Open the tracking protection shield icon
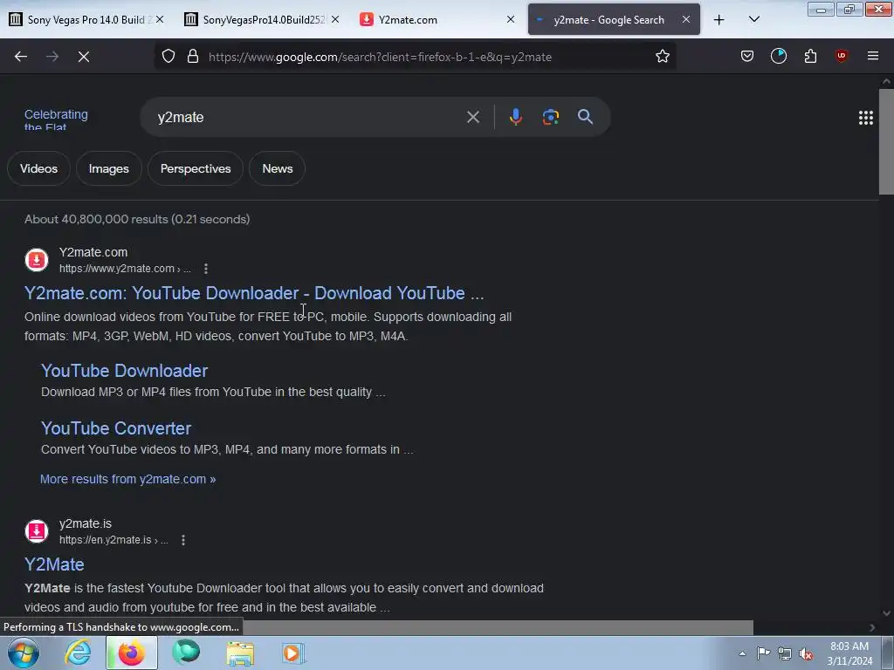This screenshot has height=670, width=894. click(168, 57)
